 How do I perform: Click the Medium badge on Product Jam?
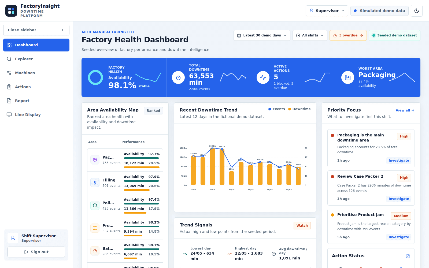(401, 216)
